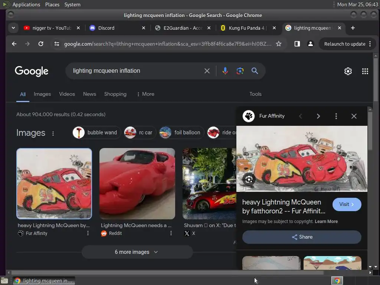Click the address bar URL
The image size is (380, 285).
pos(168,44)
